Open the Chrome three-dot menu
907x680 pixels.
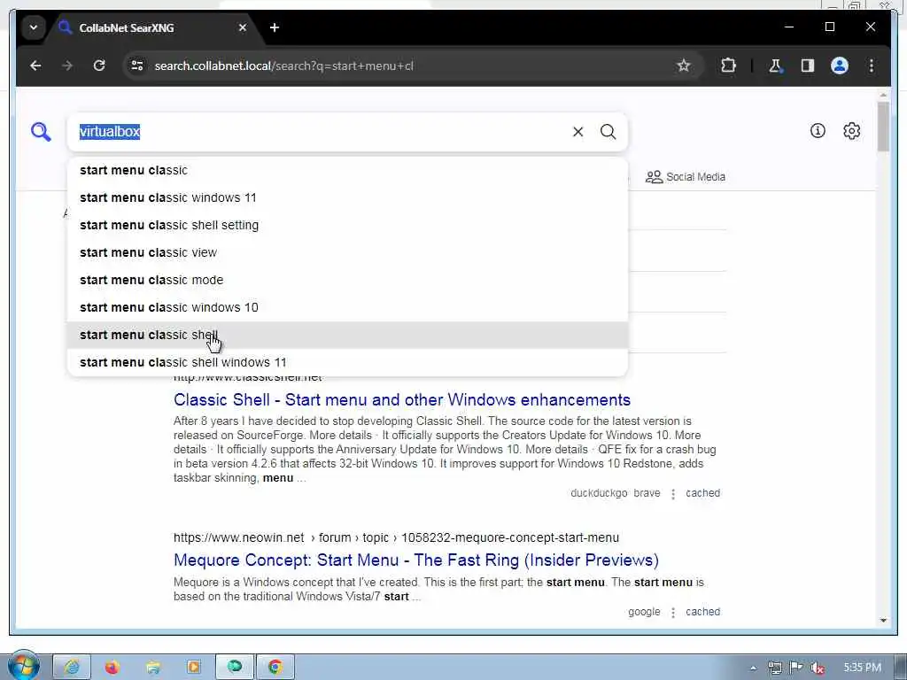pos(872,66)
